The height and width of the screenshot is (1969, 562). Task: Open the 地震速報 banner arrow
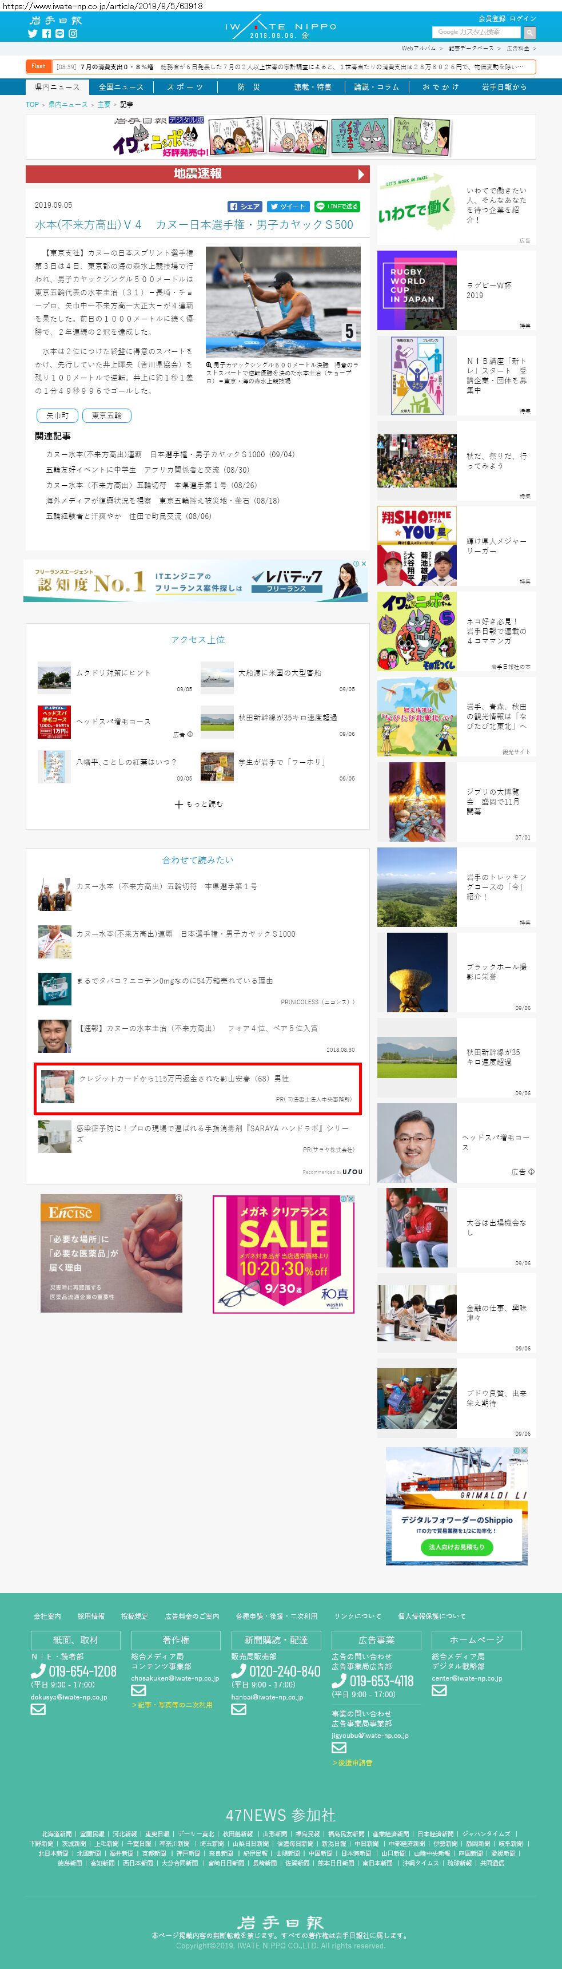[362, 173]
